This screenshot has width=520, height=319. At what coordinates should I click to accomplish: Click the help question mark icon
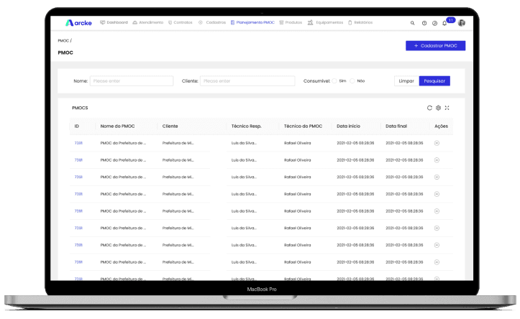424,23
